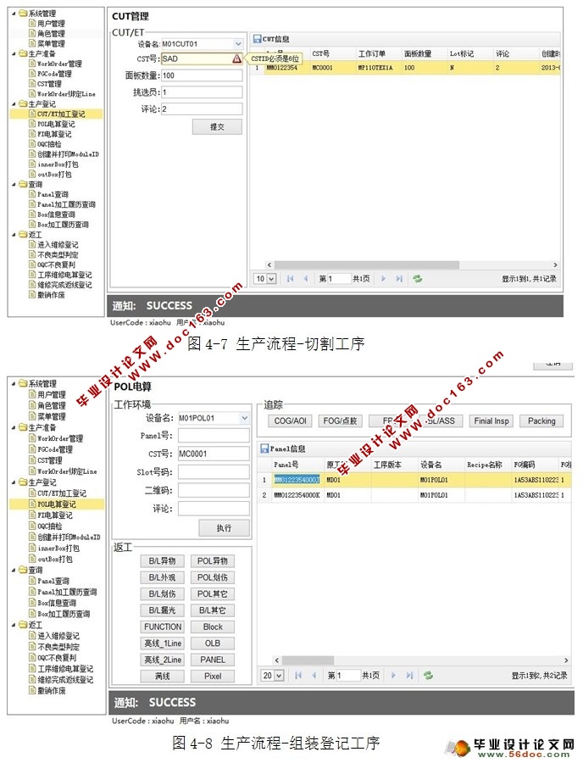Open 设备名 dropdown showing M01POL01
Image resolution: width=583 pixels, height=763 pixels.
[x=245, y=418]
